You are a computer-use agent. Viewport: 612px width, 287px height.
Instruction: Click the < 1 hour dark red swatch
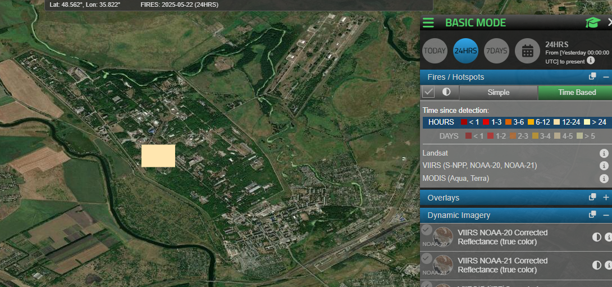(464, 122)
